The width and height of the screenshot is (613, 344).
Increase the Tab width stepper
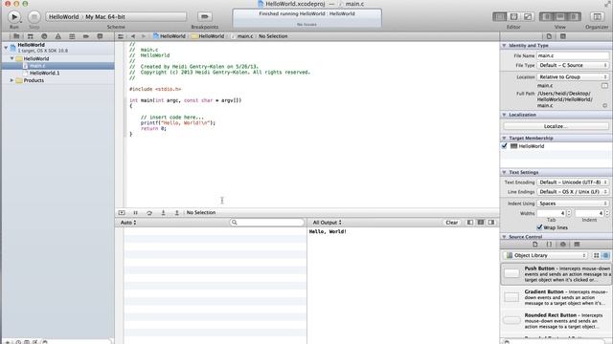[x=569, y=211]
